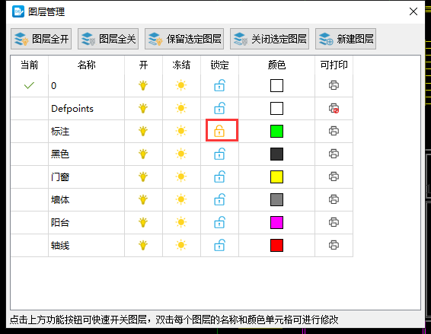The width and height of the screenshot is (431, 334).
Task: Click 保留选定图层 button
Action: click(184, 39)
